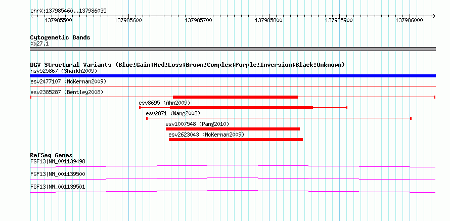
Task: Select the thick red esv2385287 bar
Action: point(235,97)
